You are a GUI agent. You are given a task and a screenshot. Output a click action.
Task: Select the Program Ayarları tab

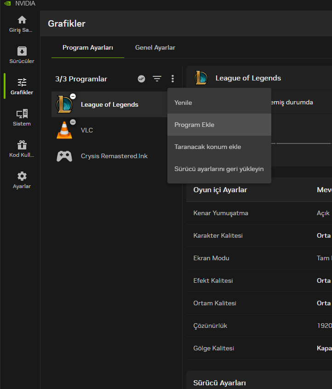(88, 48)
